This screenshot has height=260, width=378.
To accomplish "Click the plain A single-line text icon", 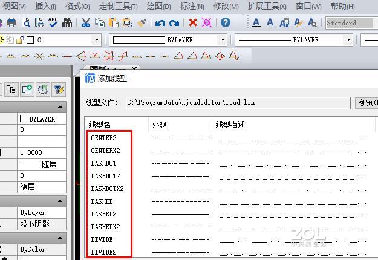I will coord(270,22).
